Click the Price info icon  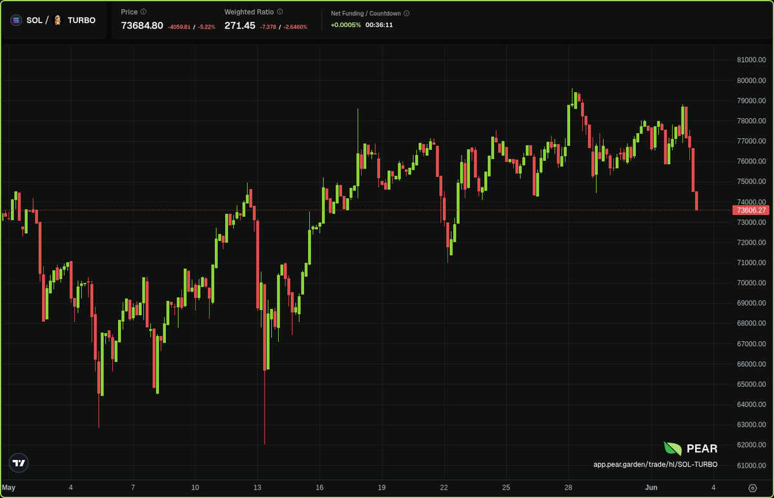click(143, 12)
